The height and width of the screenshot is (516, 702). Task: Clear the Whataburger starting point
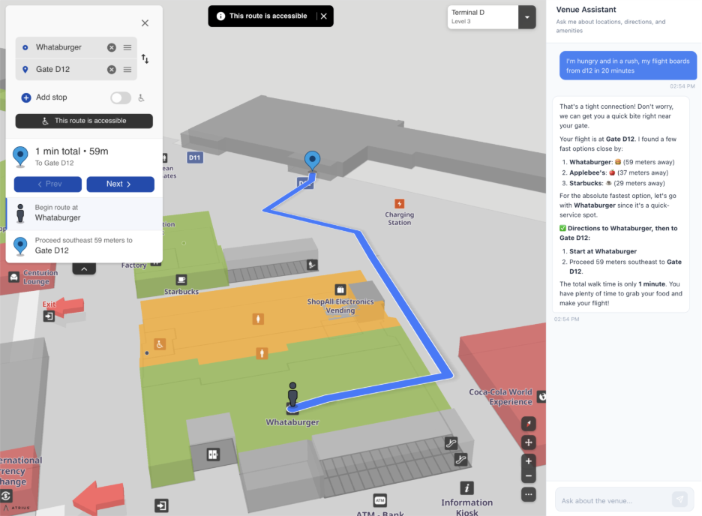tap(112, 47)
